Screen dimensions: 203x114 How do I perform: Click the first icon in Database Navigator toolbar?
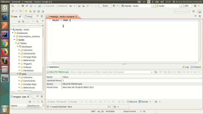pos(19,21)
